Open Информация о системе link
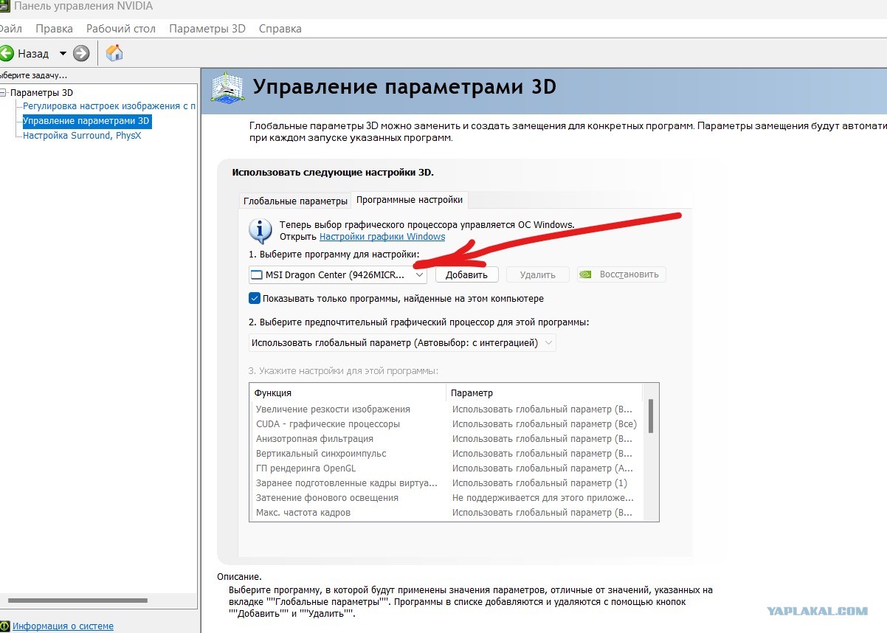The image size is (887, 633). [x=63, y=626]
